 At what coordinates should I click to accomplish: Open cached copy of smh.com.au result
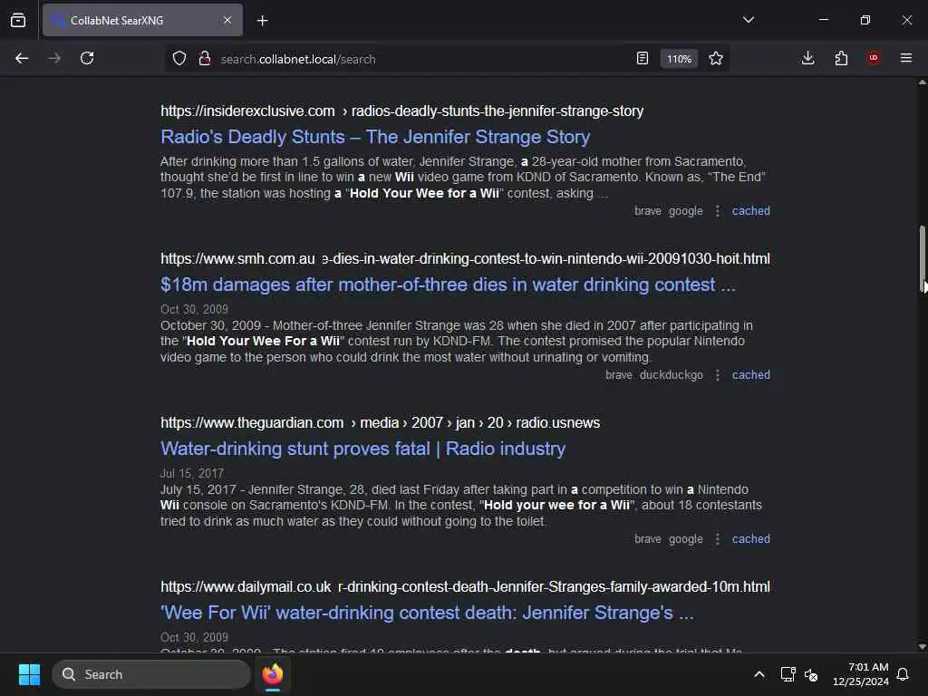(x=751, y=374)
